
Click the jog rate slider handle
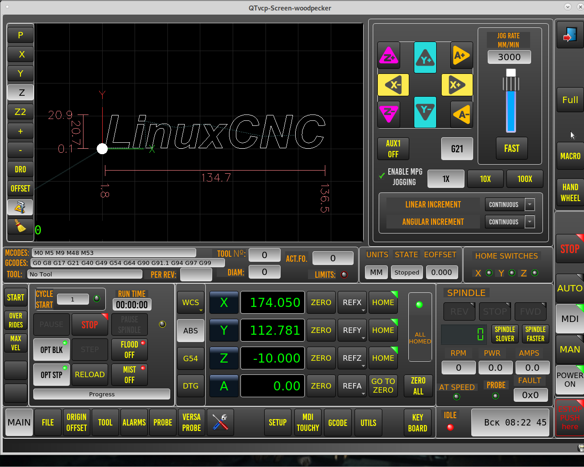511,83
